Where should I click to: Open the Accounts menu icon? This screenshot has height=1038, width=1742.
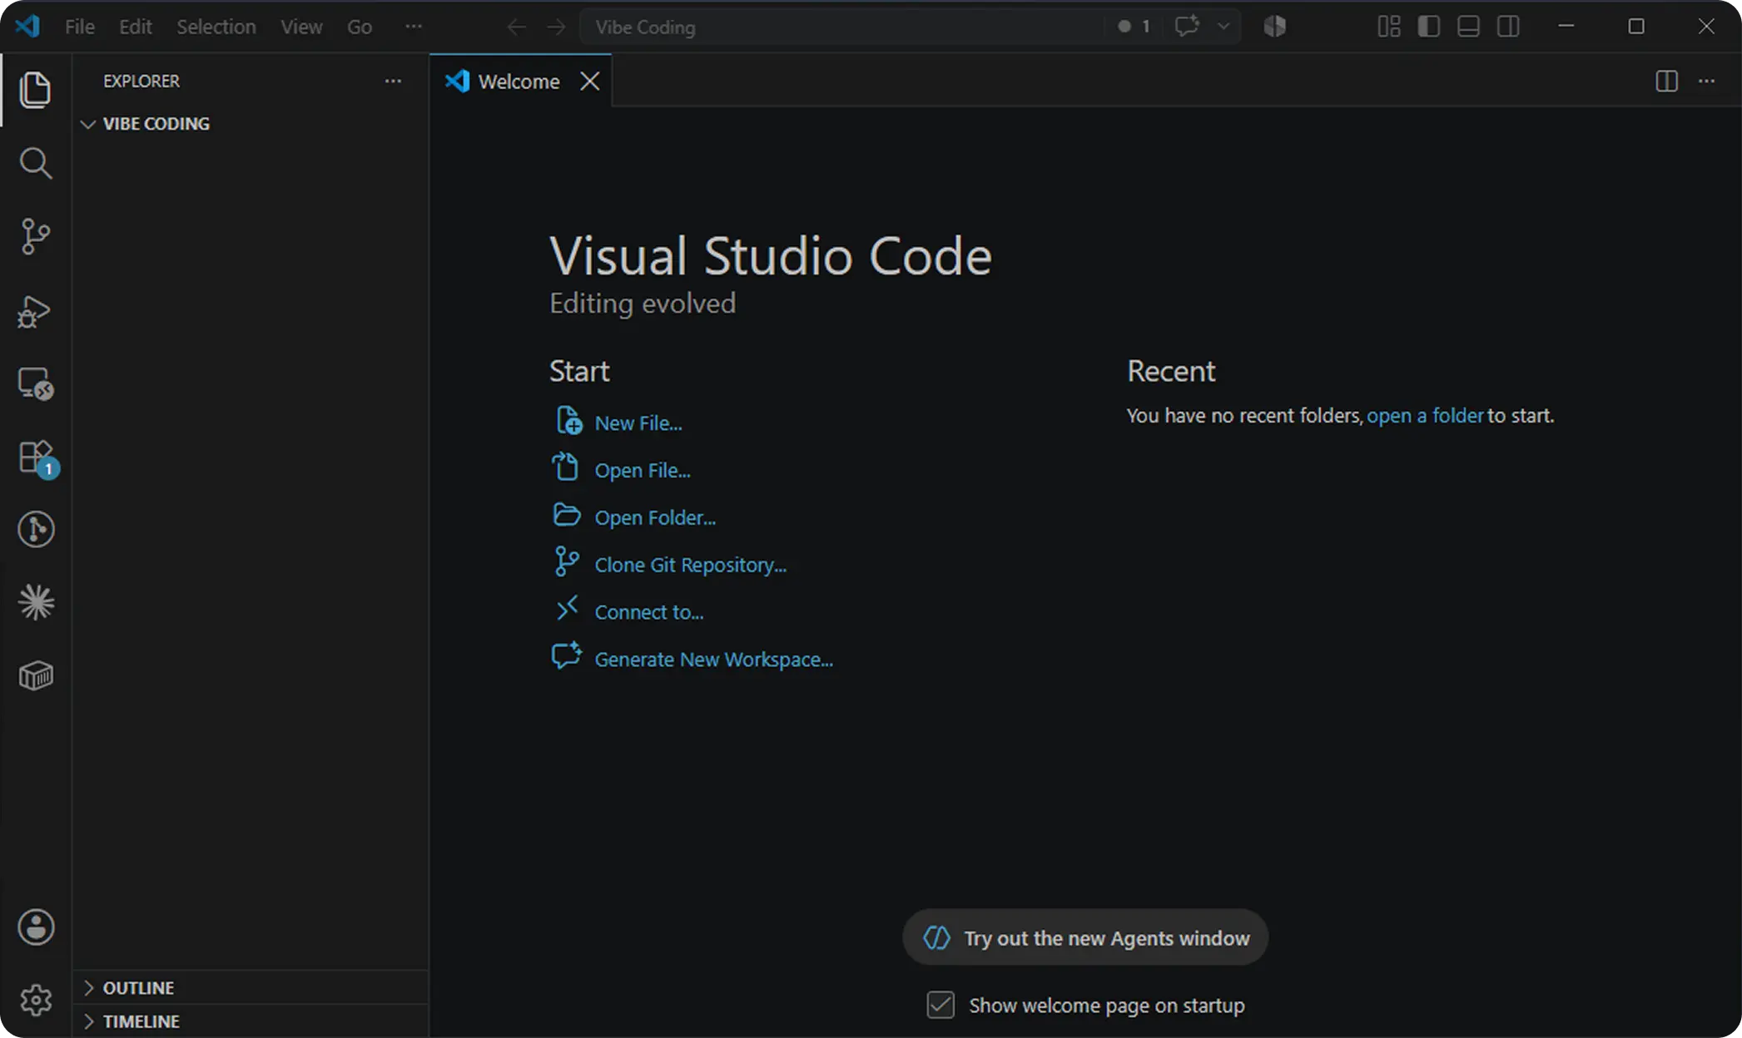click(36, 927)
